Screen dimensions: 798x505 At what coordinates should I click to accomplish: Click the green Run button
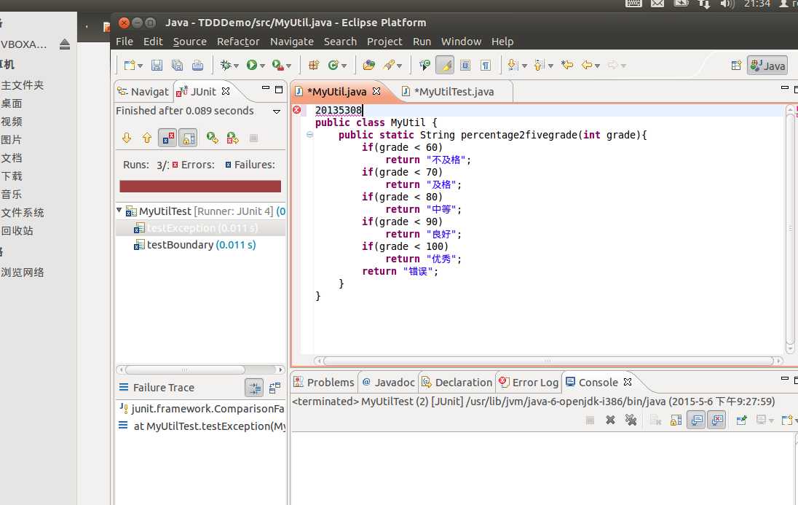pos(252,65)
